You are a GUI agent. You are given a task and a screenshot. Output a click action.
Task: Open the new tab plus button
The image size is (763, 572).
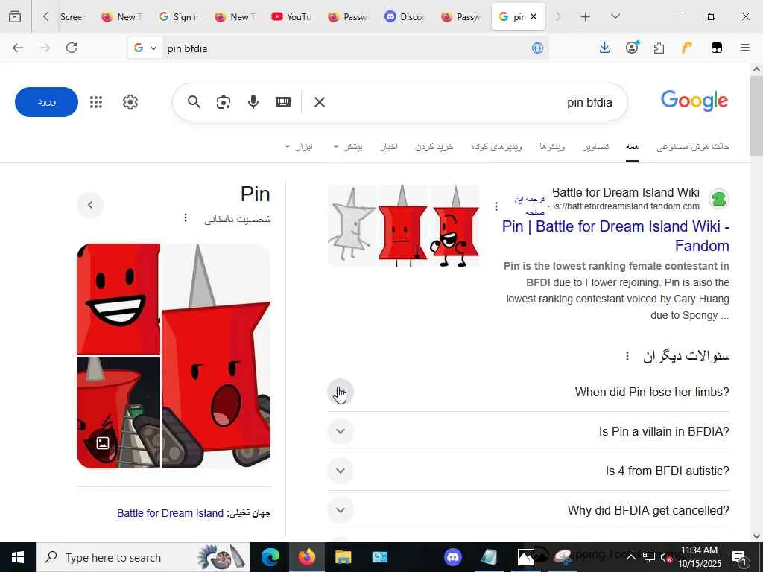pyautogui.click(x=586, y=17)
